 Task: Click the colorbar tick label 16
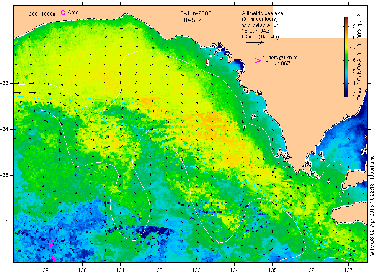click(352, 60)
